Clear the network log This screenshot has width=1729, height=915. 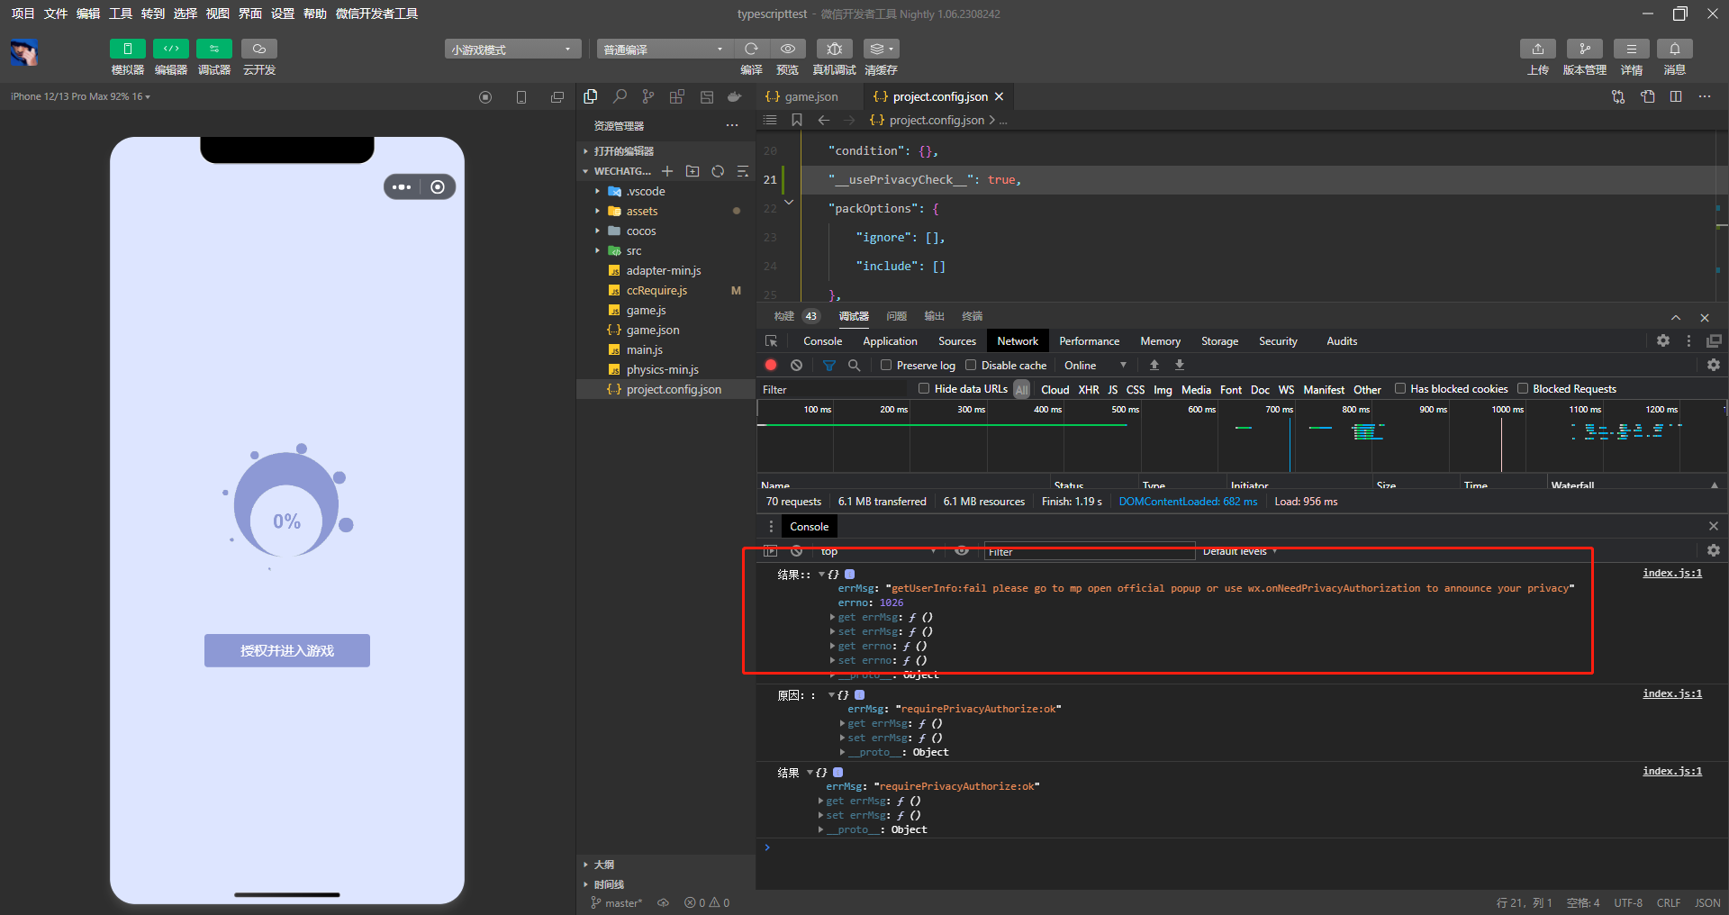pos(796,365)
